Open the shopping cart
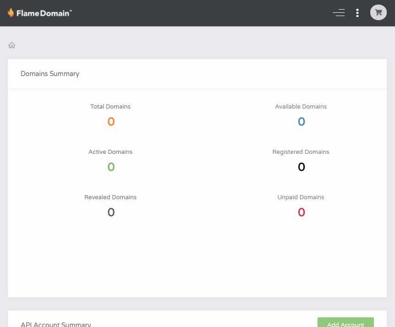The width and height of the screenshot is (395, 327). 378,12
